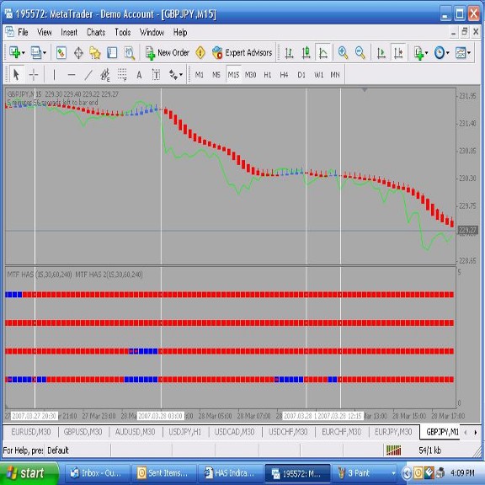Open the Navigator favorites star icon
This screenshot has width=485, height=485.
pyautogui.click(x=95, y=53)
